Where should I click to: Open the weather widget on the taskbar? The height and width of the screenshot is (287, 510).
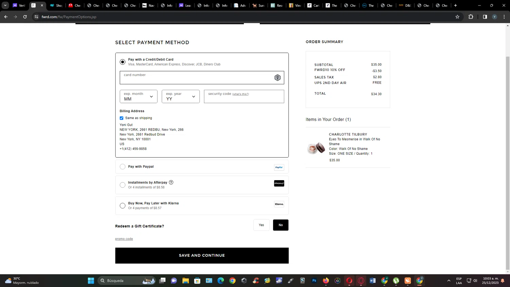pos(22,281)
